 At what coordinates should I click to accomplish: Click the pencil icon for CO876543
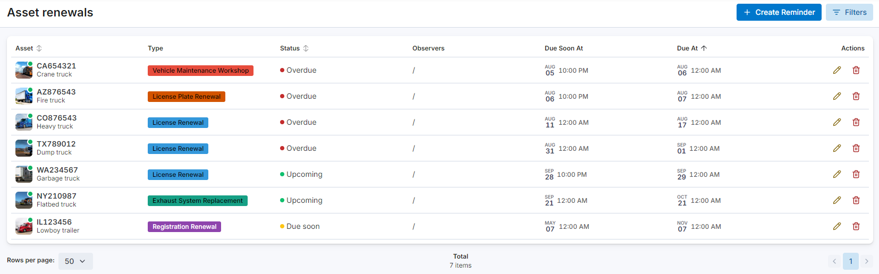coord(837,122)
